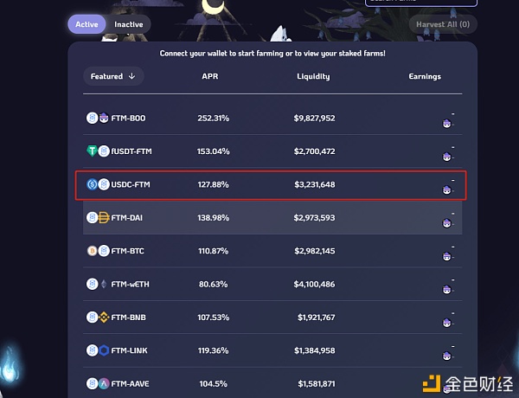Click the fUSDT Tether icon
The height and width of the screenshot is (398, 519).
[92, 151]
